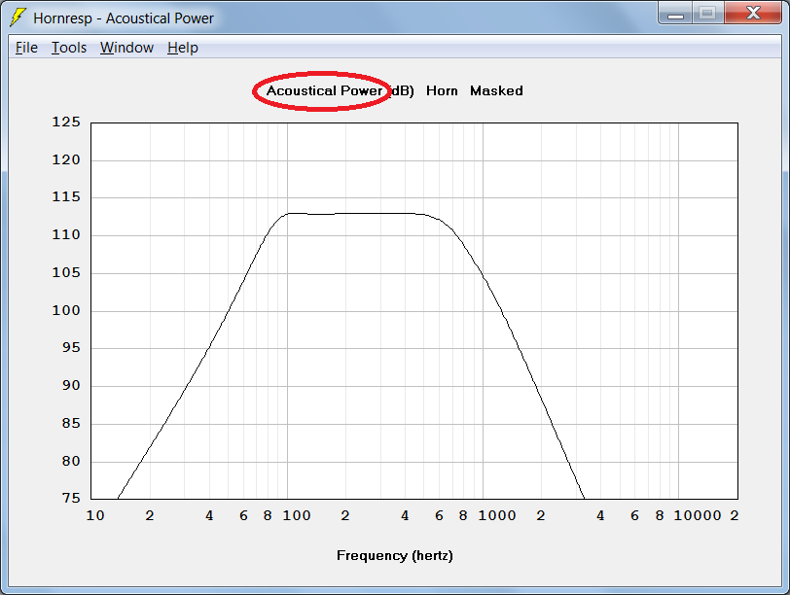Open the Window menu

[126, 48]
